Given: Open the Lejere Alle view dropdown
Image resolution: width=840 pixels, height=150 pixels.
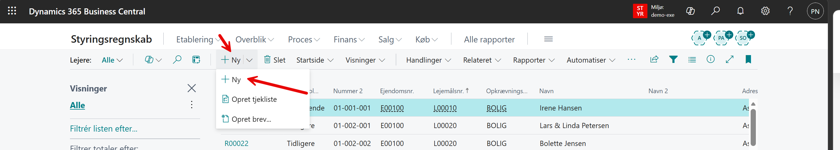Looking at the screenshot, I should [112, 60].
